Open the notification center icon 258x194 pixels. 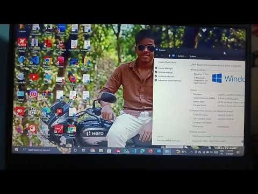pos(238,153)
